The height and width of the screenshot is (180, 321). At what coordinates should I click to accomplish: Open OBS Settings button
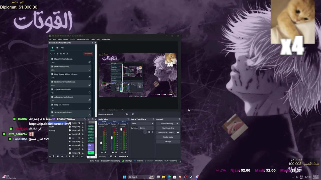(168, 141)
